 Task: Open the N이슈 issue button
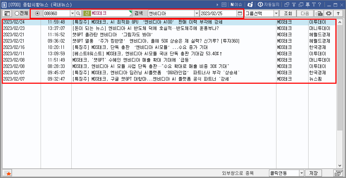coord(236,4)
